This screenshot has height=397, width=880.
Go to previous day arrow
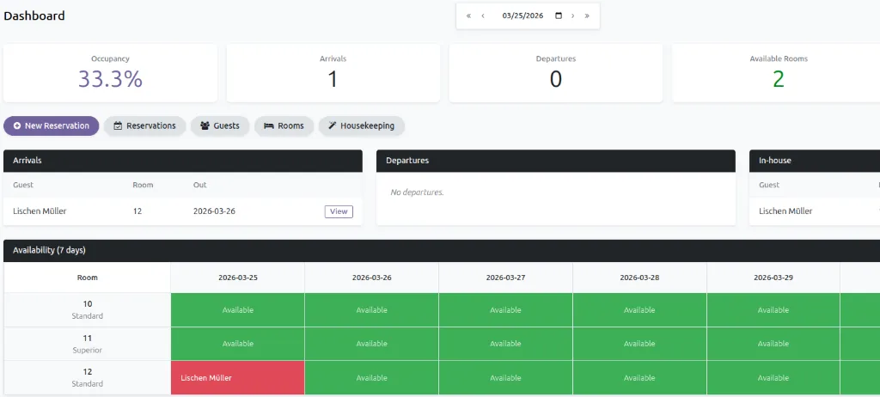click(x=483, y=15)
